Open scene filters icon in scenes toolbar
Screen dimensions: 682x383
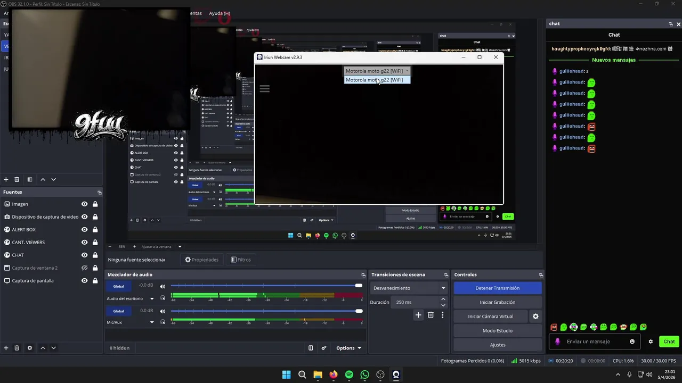[30, 180]
